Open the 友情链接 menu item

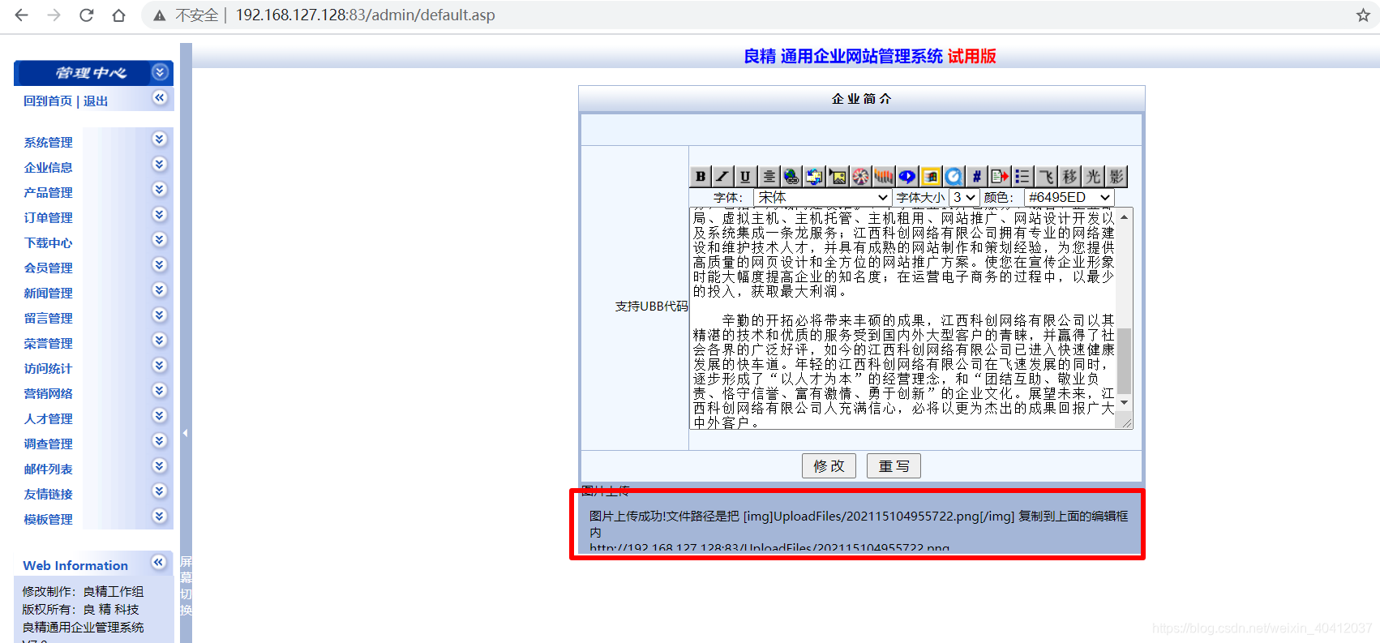coord(49,495)
